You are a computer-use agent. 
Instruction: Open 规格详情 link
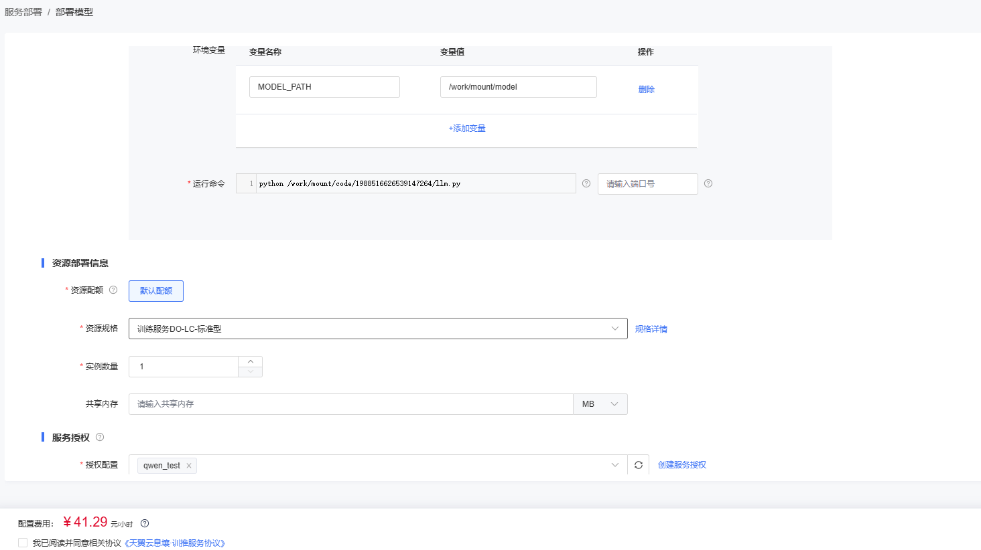click(x=651, y=329)
